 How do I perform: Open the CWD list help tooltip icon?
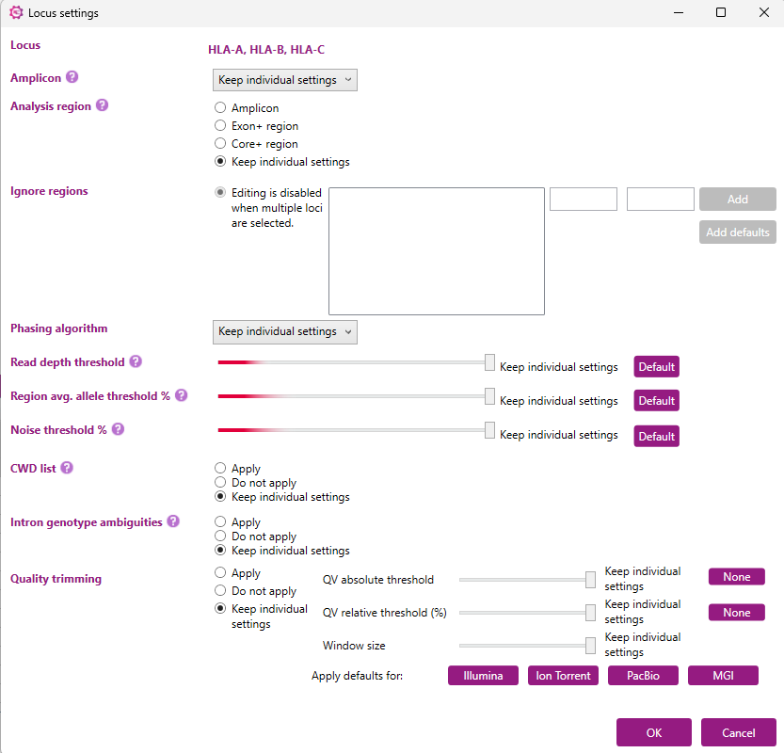click(67, 467)
